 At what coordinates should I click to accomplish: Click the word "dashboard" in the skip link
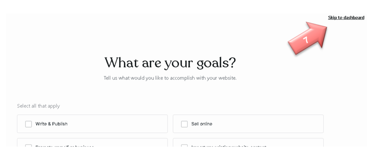[354, 17]
